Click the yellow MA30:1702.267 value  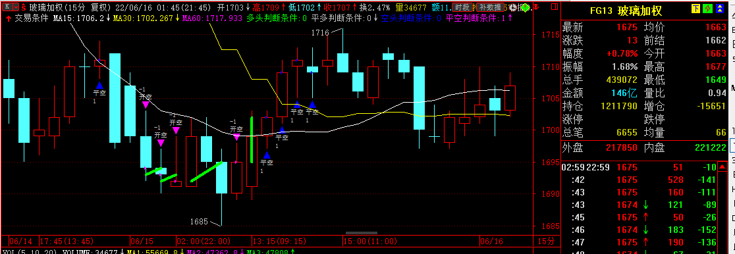[x=142, y=18]
